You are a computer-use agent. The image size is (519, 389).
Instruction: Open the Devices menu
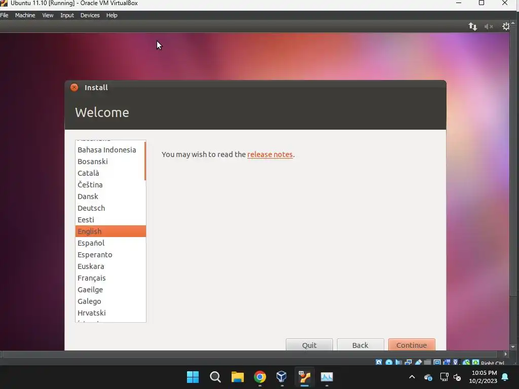click(90, 15)
